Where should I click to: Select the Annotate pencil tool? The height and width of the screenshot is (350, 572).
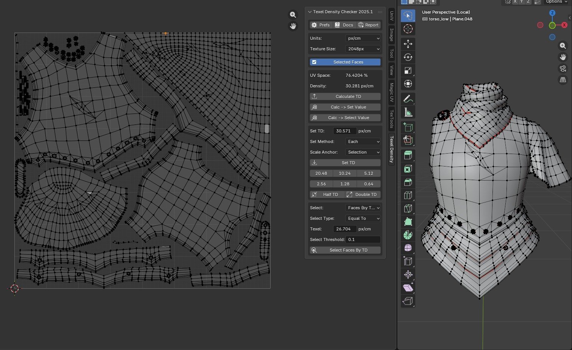pyautogui.click(x=408, y=99)
